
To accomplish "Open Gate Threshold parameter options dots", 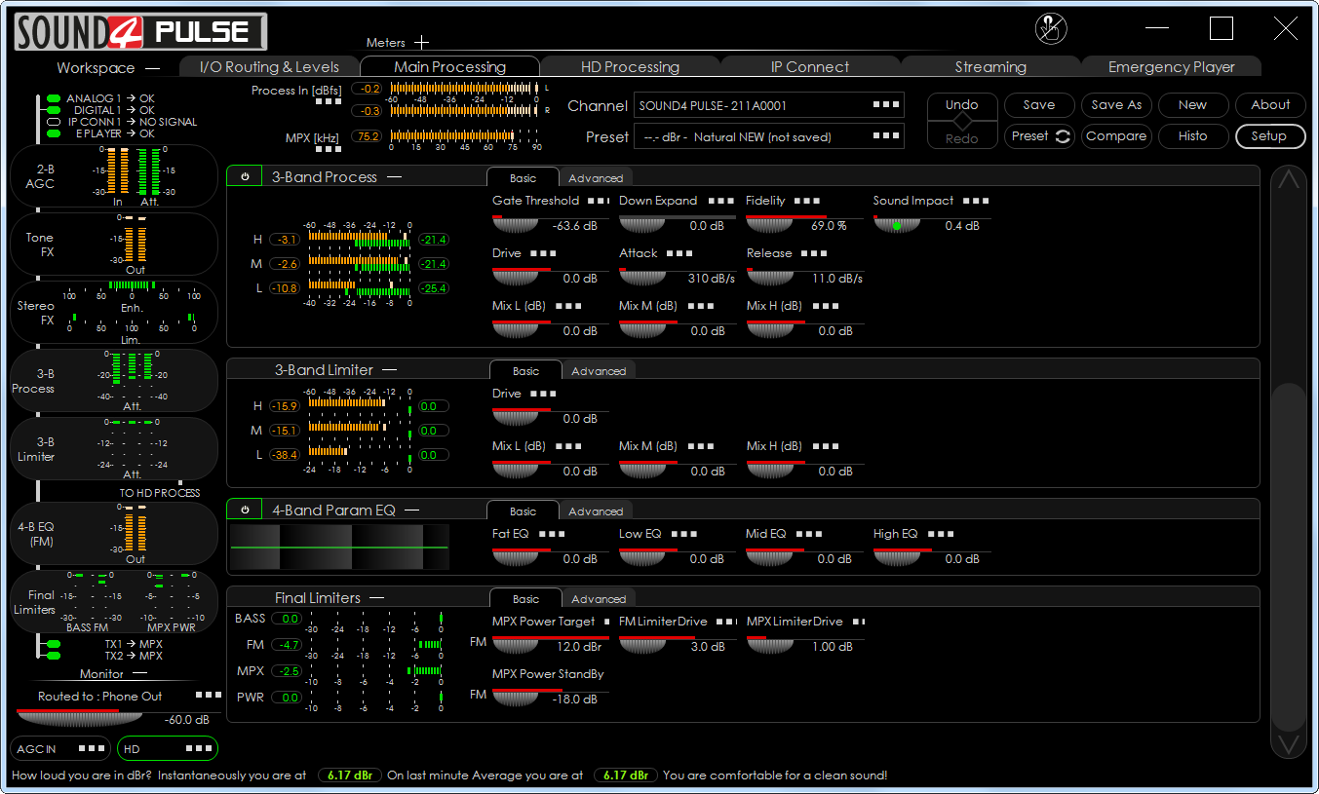I will tap(598, 201).
